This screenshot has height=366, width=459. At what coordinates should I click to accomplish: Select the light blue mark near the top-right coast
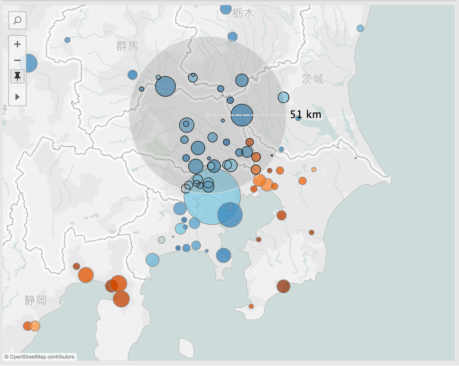click(x=360, y=28)
